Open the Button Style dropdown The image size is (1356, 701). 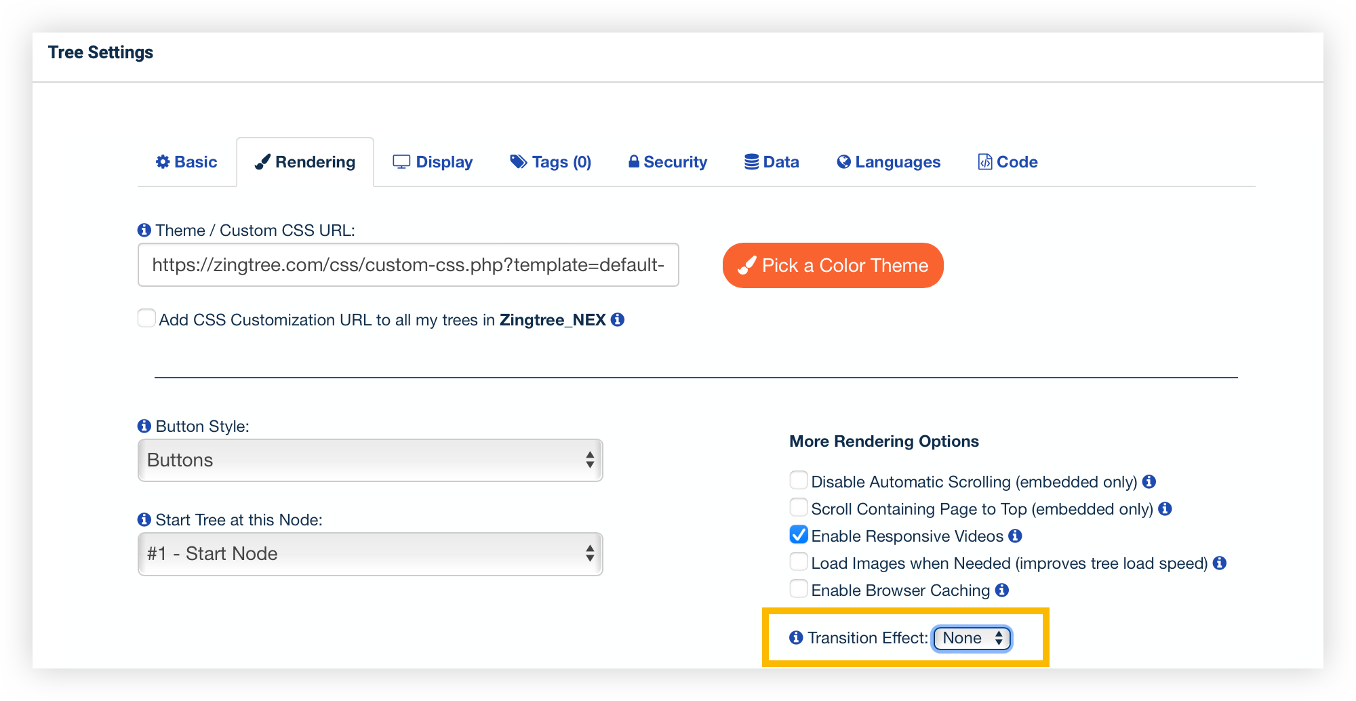click(370, 460)
